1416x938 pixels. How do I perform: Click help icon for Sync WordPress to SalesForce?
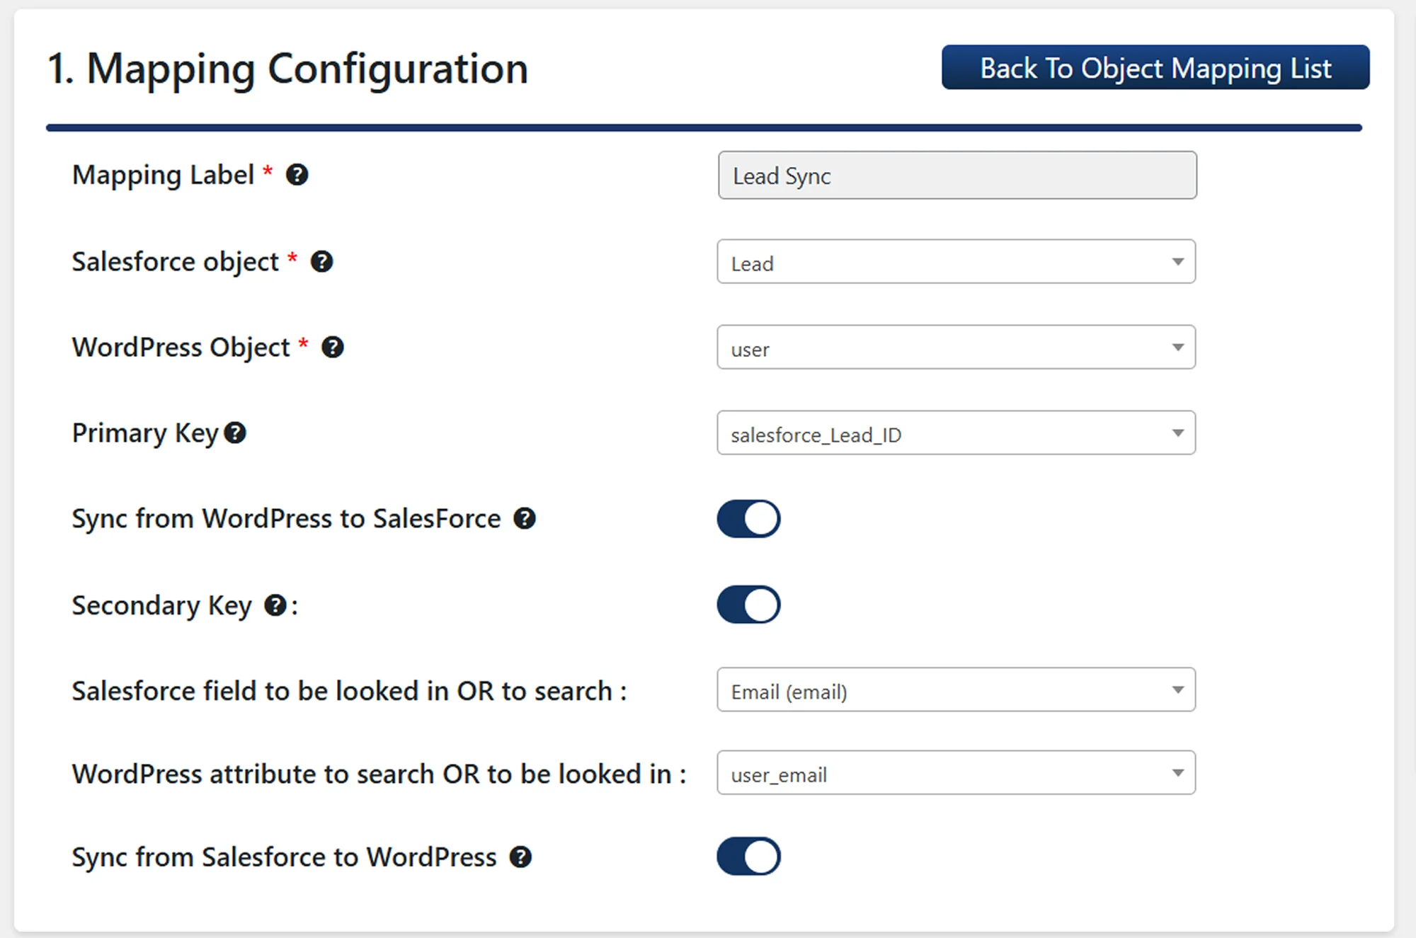tap(524, 519)
